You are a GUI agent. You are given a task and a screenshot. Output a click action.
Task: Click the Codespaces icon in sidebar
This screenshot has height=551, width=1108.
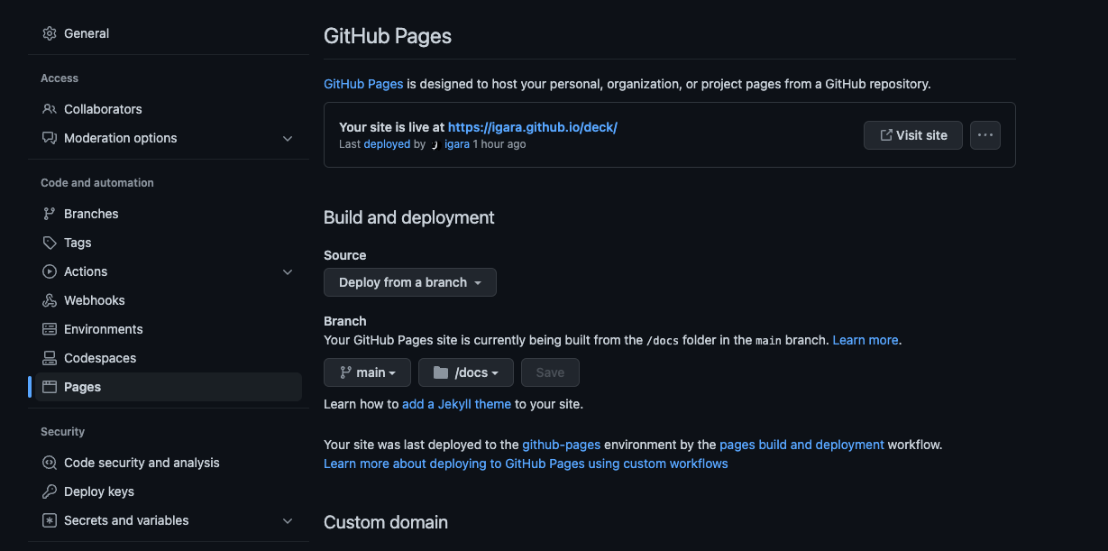click(x=48, y=357)
